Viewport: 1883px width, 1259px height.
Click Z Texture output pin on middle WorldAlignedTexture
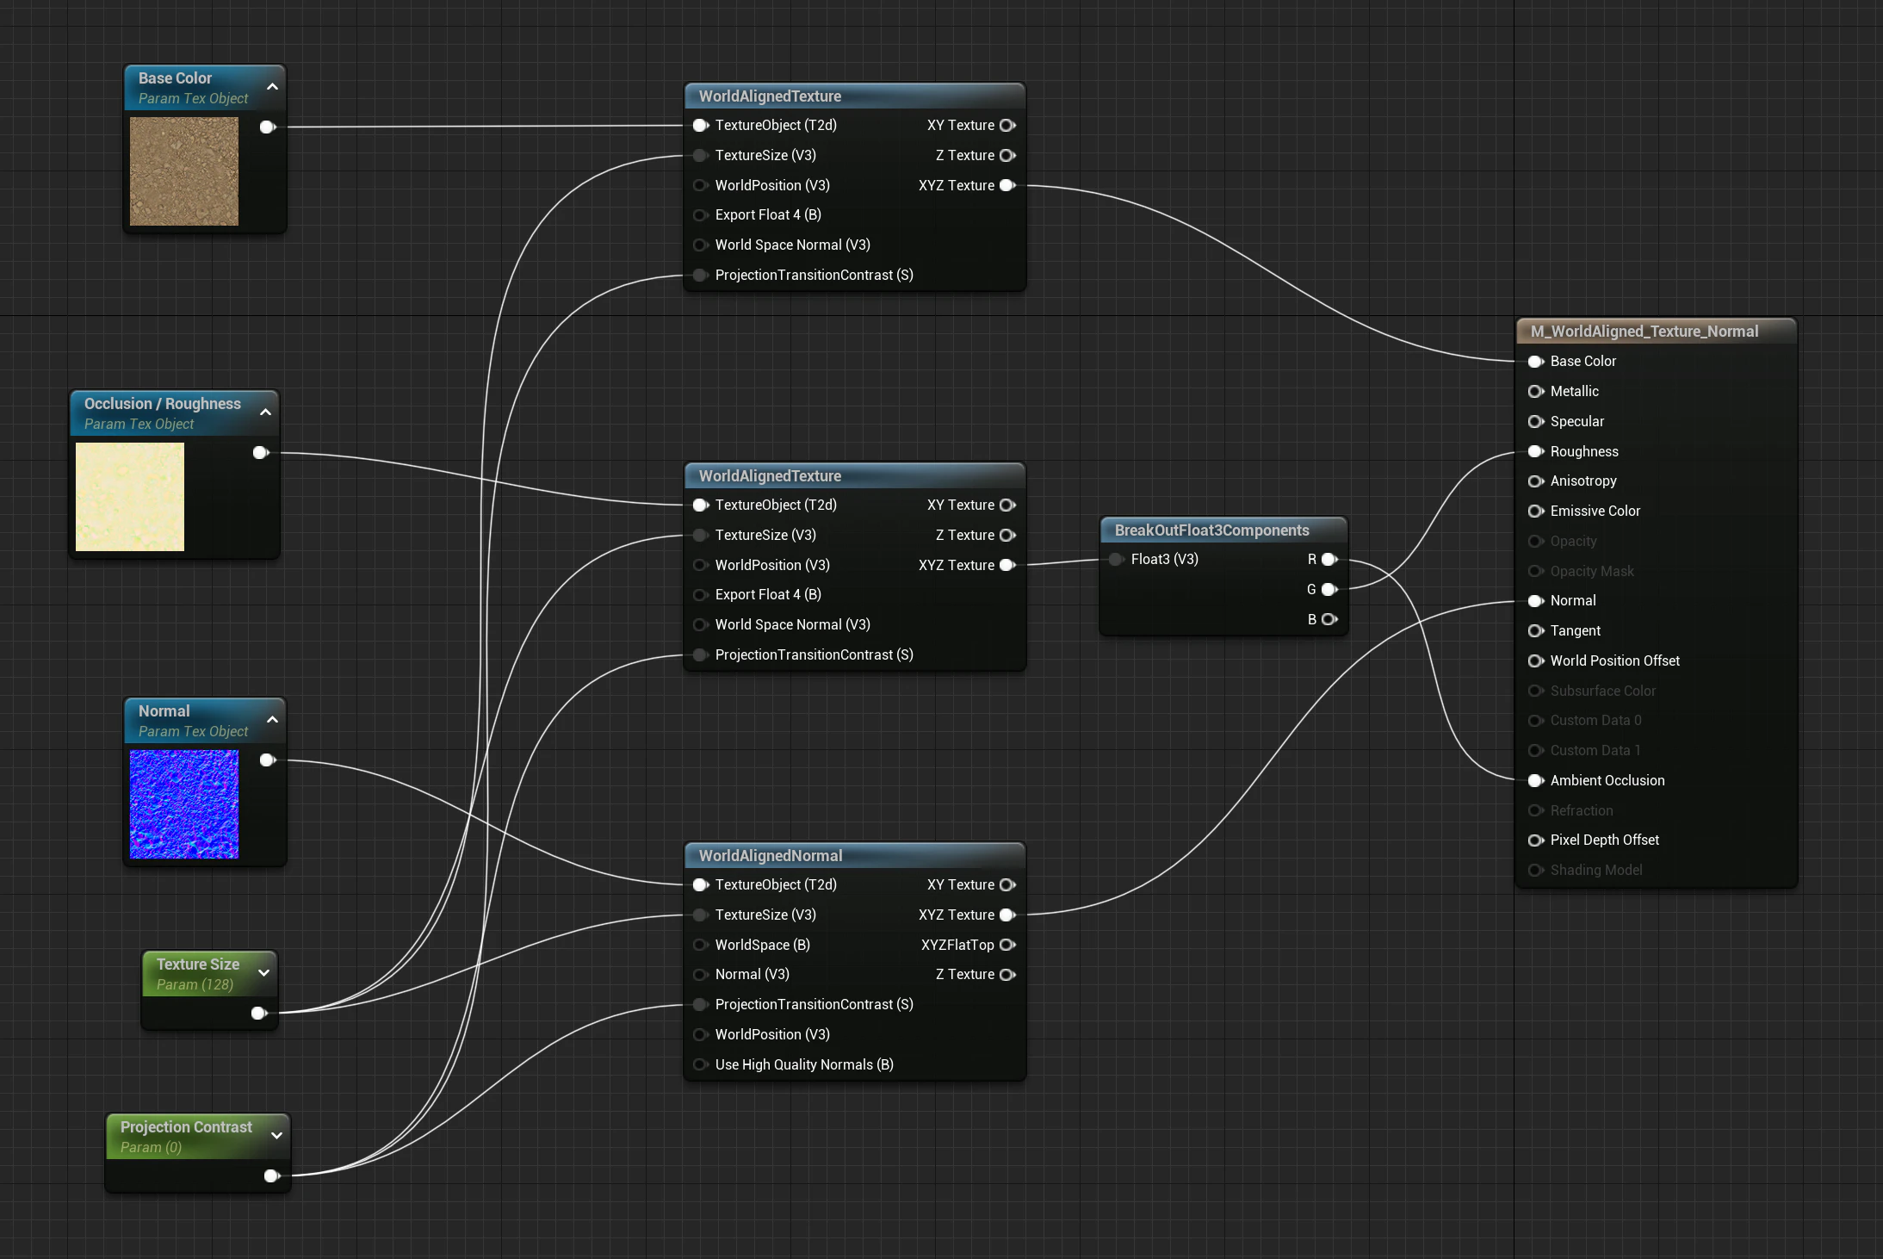point(1007,536)
